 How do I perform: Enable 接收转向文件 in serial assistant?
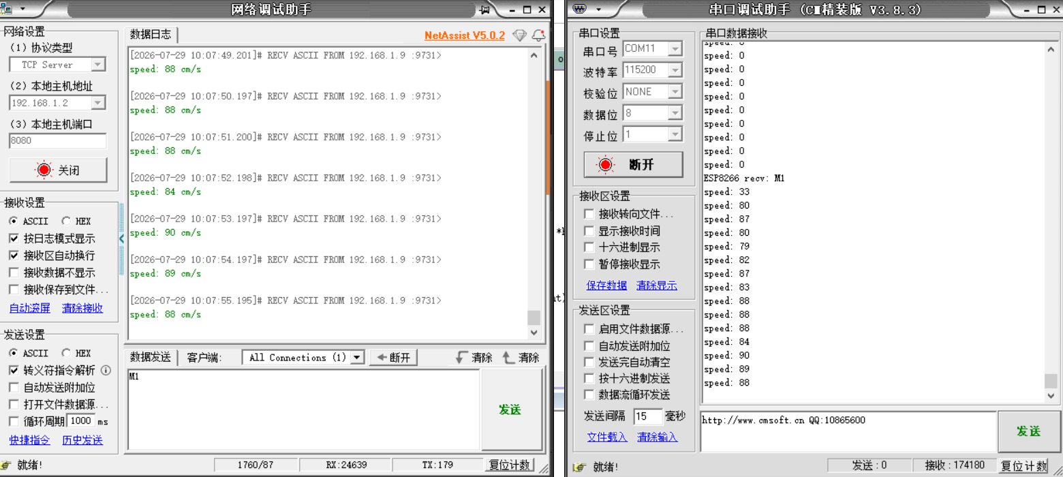click(589, 215)
